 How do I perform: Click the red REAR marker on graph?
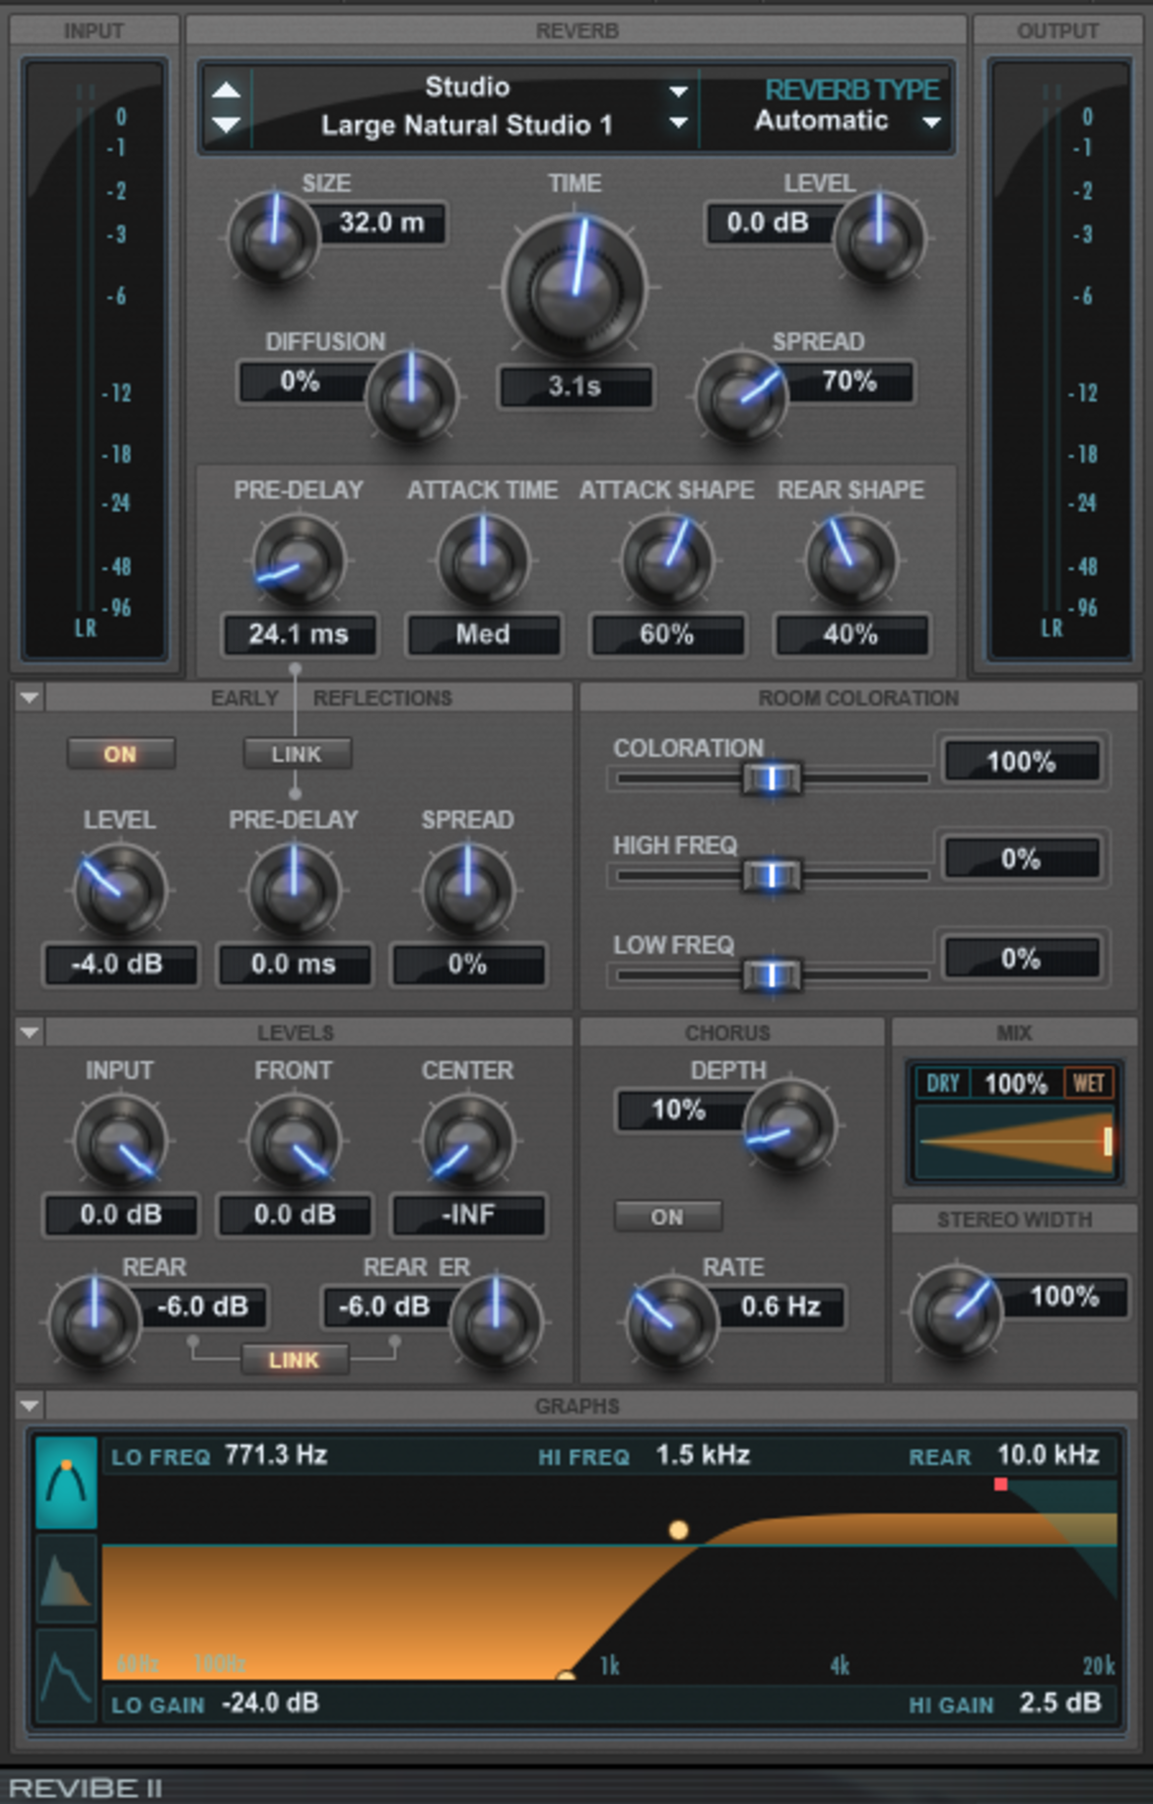(1000, 1484)
